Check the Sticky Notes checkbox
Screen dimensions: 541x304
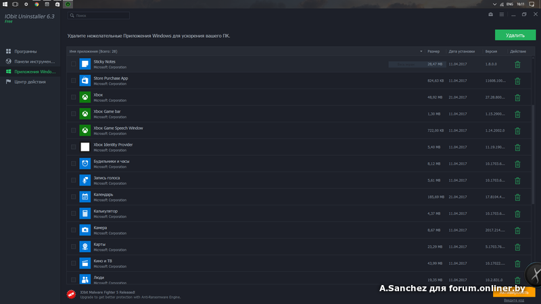74,64
